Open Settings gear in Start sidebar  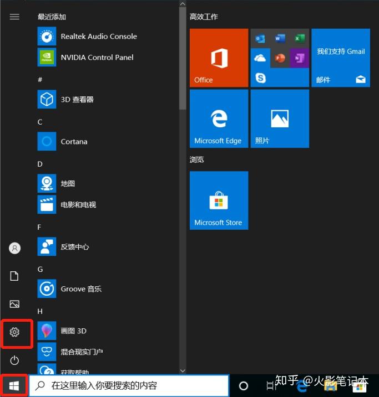pos(14,332)
